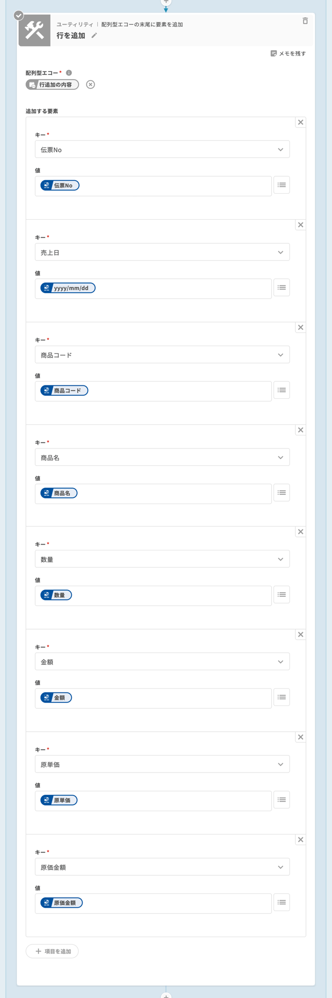The width and height of the screenshot is (332, 998).
Task: Expand the 伝票No key dropdown
Action: 162,150
